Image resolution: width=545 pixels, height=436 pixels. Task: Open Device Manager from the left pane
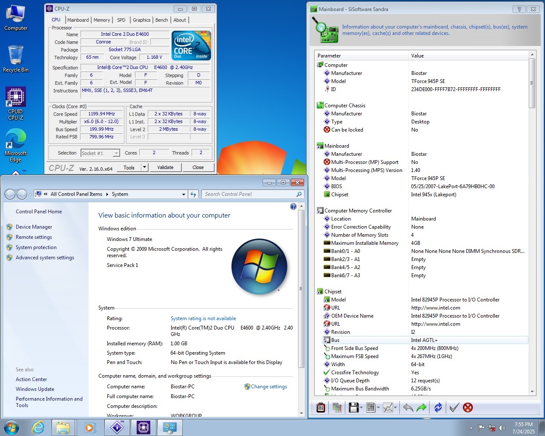34,227
